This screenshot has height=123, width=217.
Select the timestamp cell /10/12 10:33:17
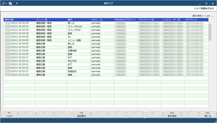coord(19,57)
